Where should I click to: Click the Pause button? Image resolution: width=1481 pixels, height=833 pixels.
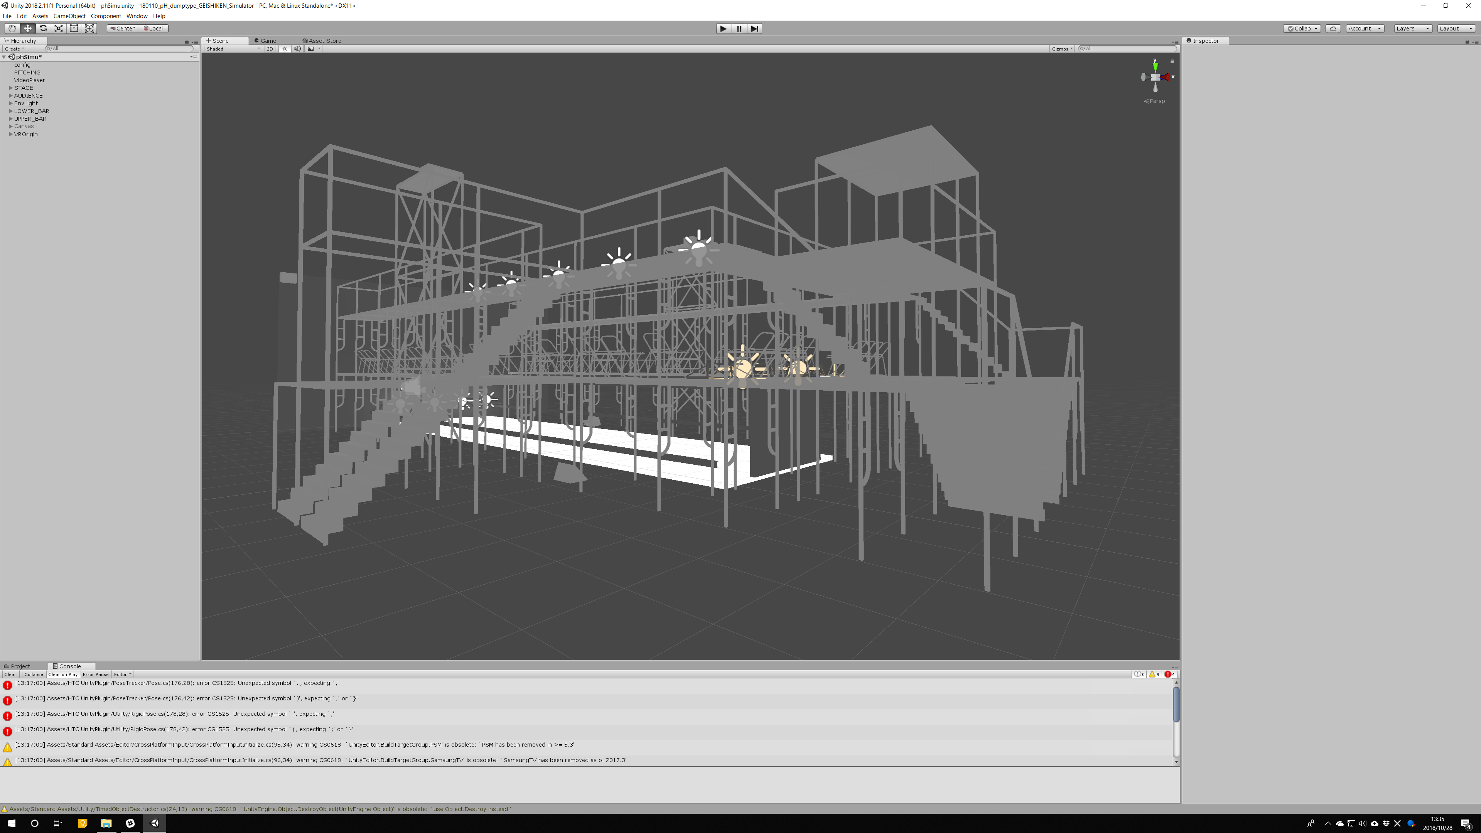[739, 28]
